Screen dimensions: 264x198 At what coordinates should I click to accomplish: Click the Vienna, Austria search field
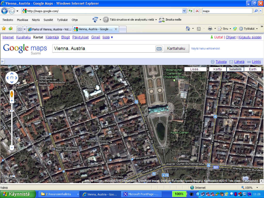pyautogui.click(x=103, y=48)
